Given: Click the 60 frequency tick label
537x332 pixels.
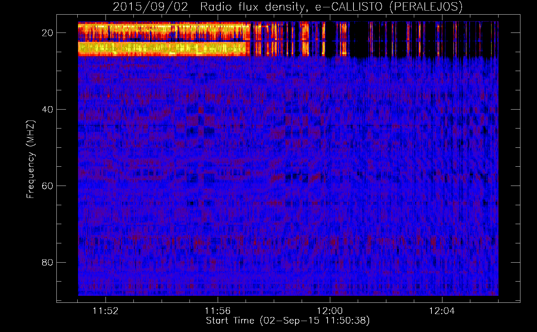Looking at the screenshot, I should (48, 186).
